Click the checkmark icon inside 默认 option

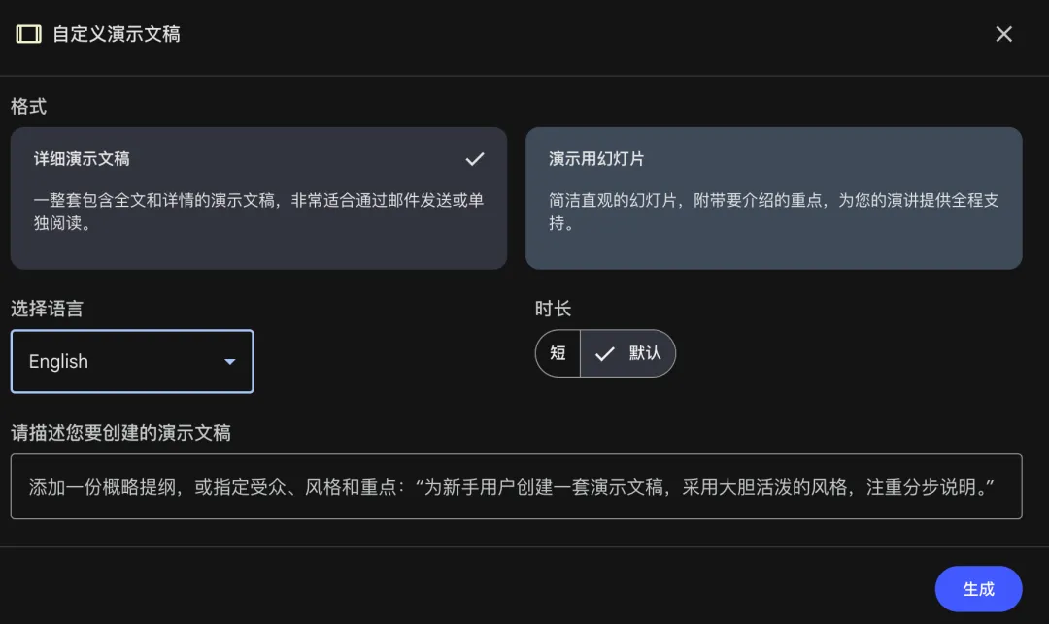click(604, 353)
